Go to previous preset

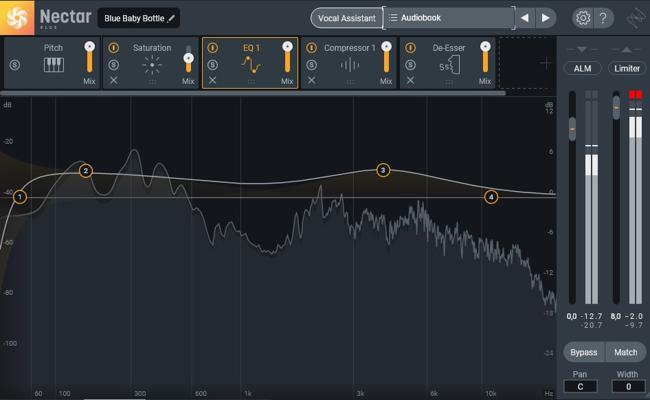coord(525,18)
